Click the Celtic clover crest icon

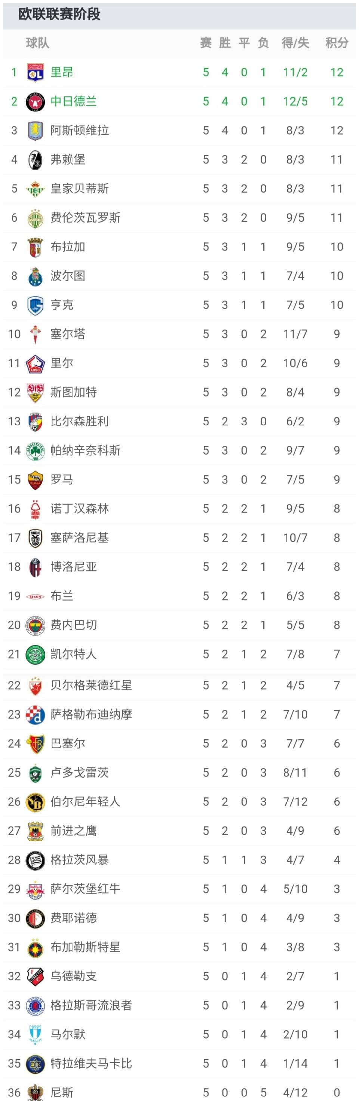35,654
